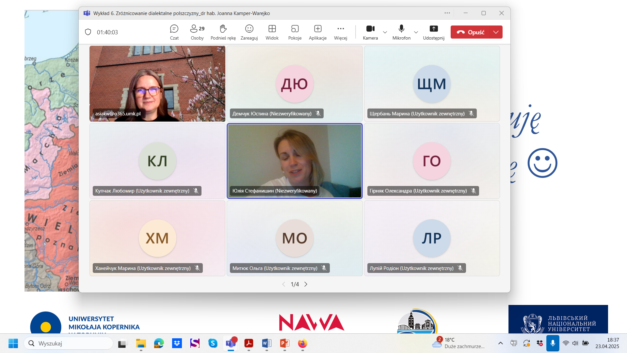This screenshot has height=353, width=627.
Task: Change layout with the Widok icon
Action: [272, 32]
